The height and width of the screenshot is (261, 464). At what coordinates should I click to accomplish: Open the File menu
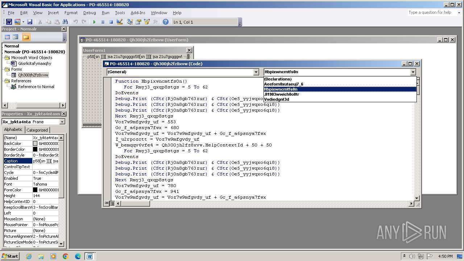coord(11,13)
